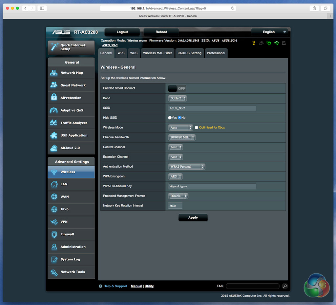
Task: Click Safari's share icon
Action: pyautogui.click(x=314, y=8)
